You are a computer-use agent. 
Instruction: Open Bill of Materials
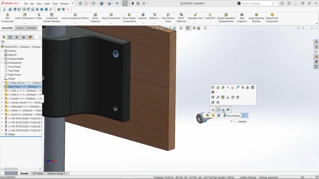(x=181, y=18)
